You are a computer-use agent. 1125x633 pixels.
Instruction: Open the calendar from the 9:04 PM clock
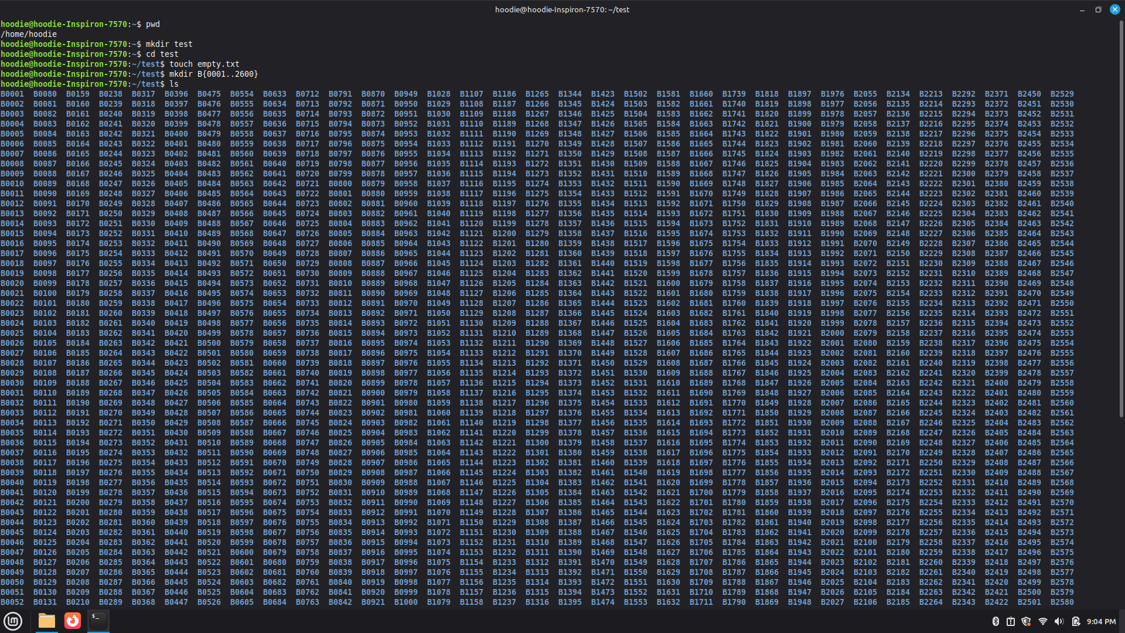[x=1101, y=621]
